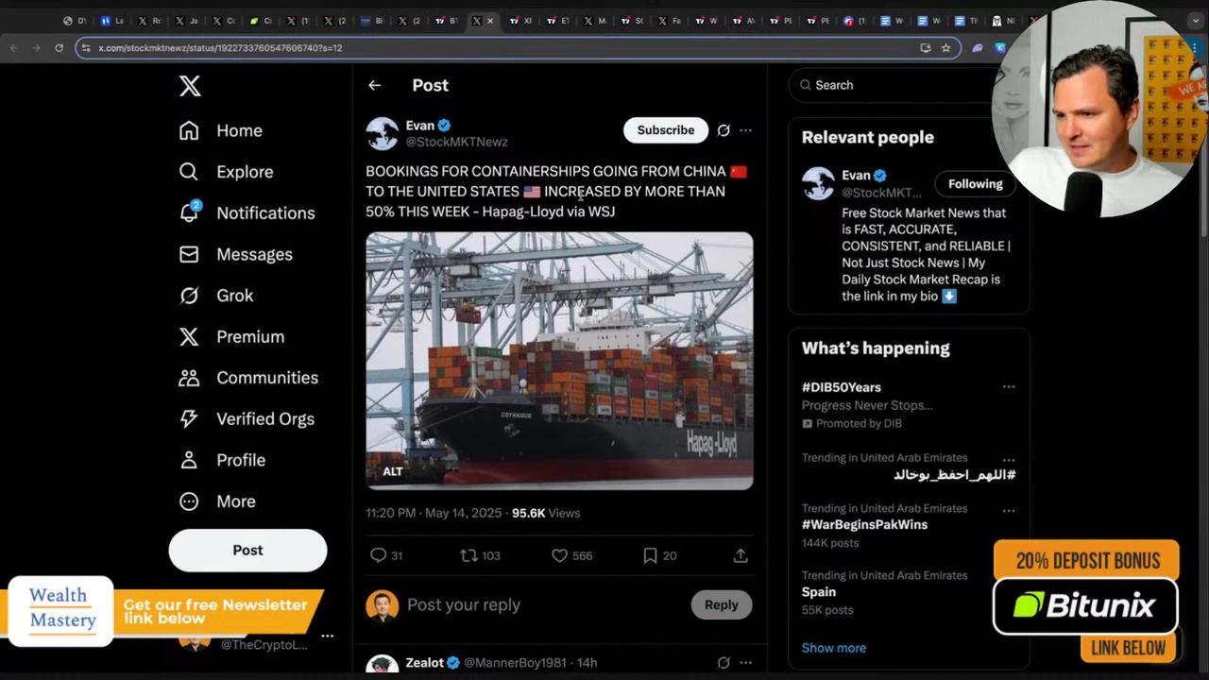This screenshot has width=1209, height=680.
Task: Subscribe to Evan
Action: [x=665, y=130]
